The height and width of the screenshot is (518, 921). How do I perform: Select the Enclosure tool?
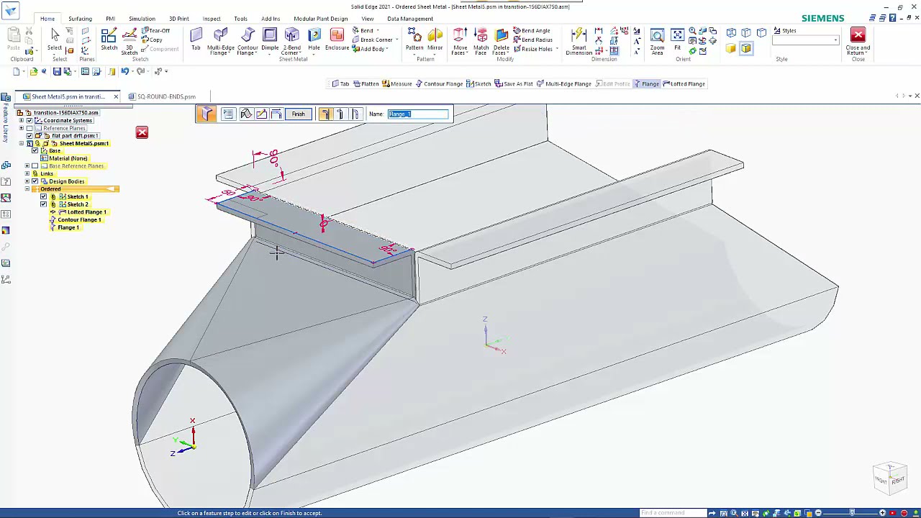(x=337, y=40)
